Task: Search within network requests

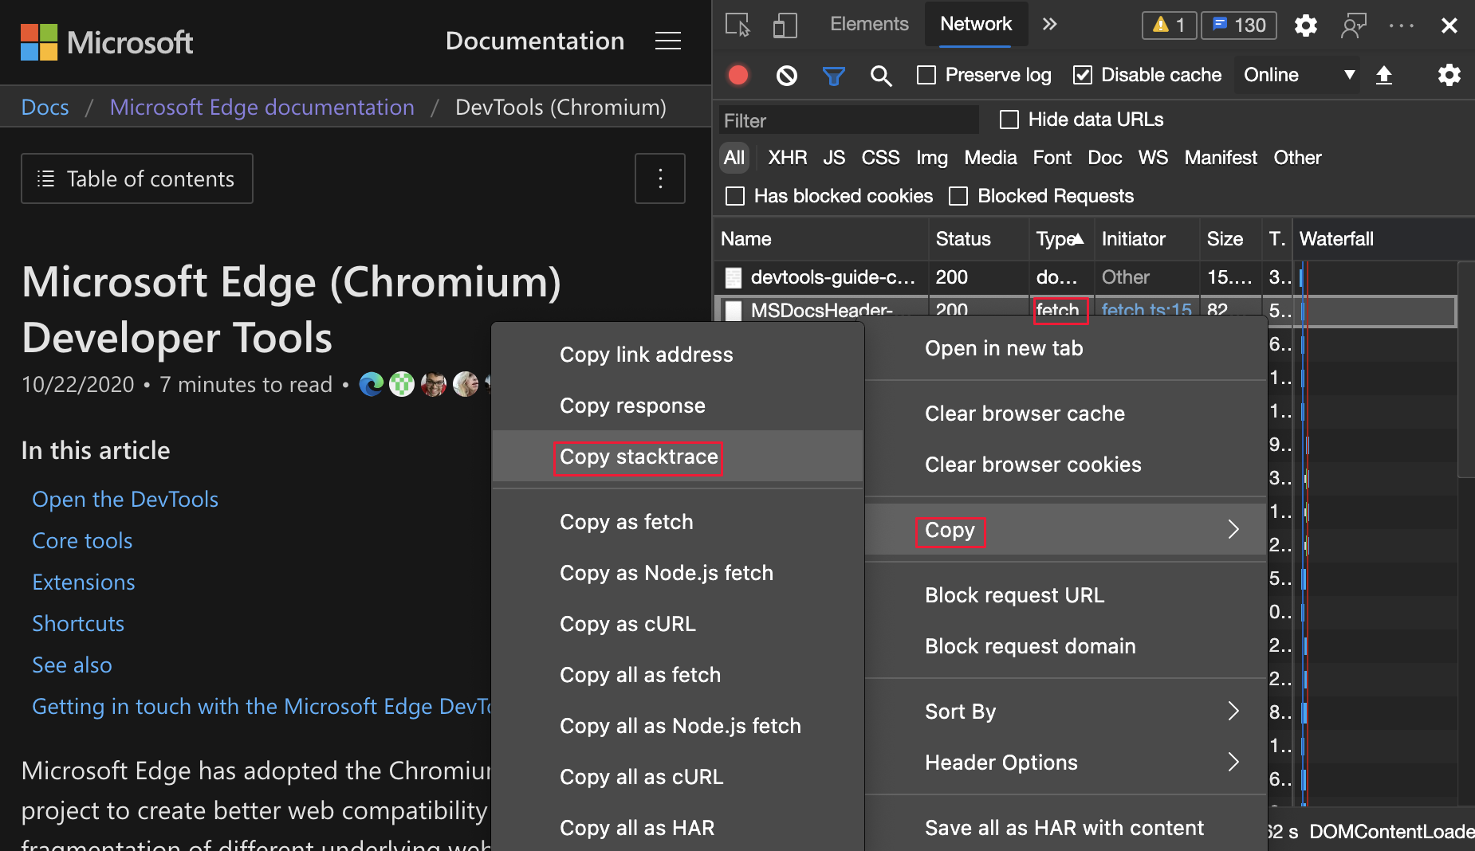Action: [881, 75]
